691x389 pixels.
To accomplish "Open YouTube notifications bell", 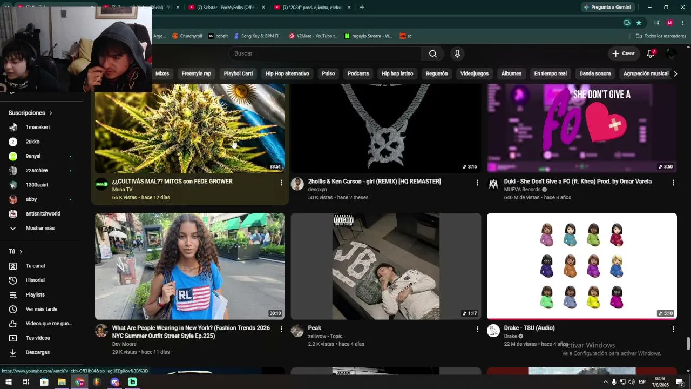I will point(651,53).
